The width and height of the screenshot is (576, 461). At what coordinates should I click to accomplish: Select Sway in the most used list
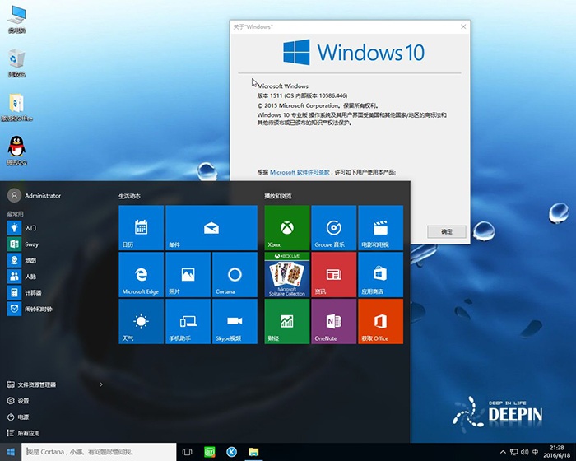tap(31, 244)
